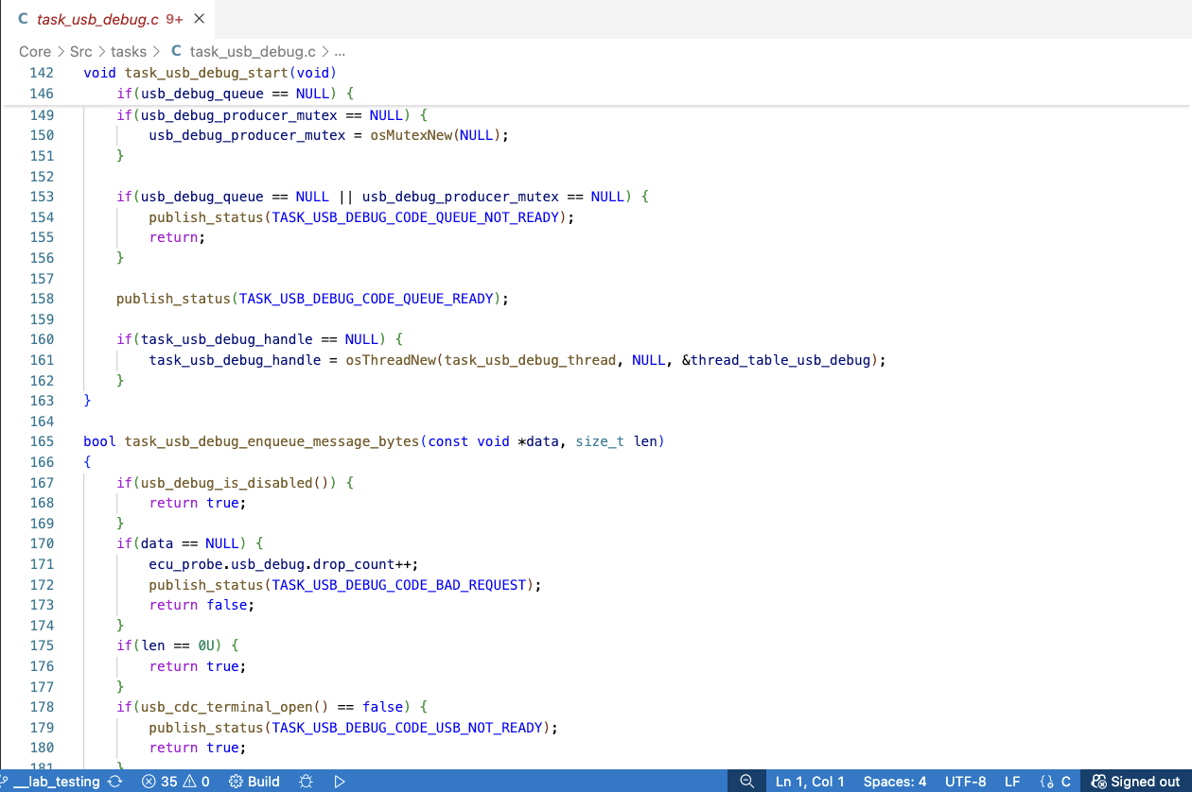Run Build from the status bar

tap(254, 782)
